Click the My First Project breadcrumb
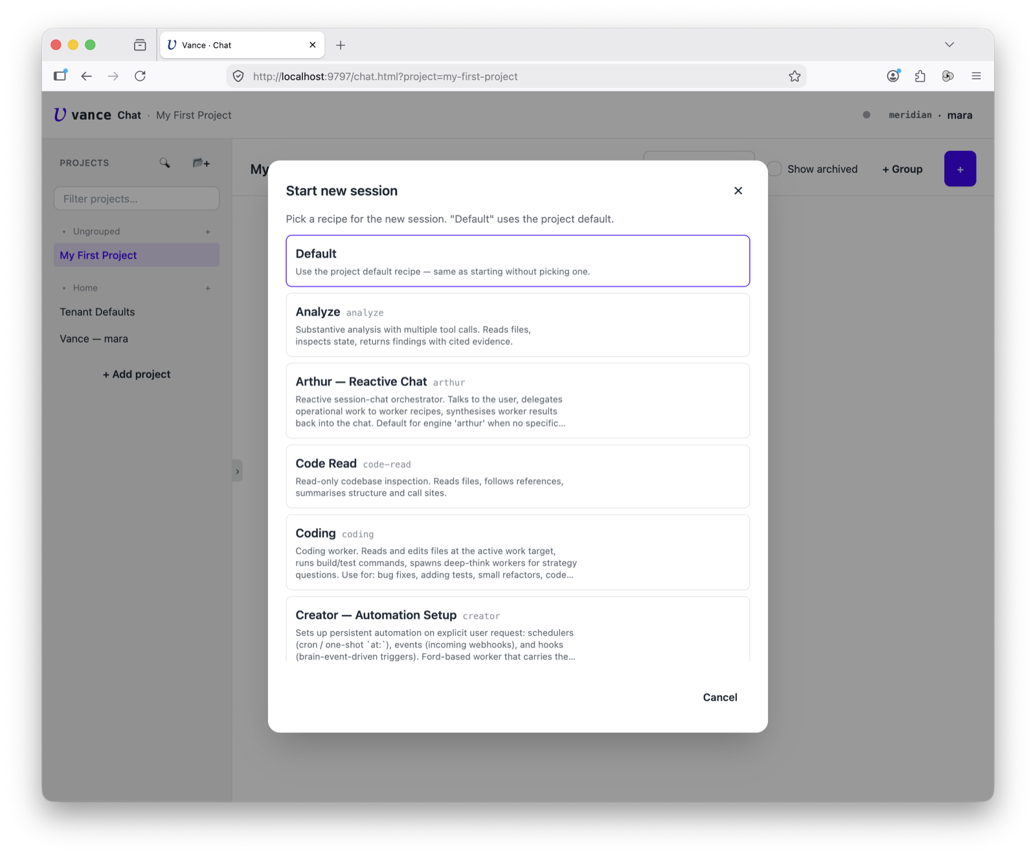Screen dimensions: 1036x857 pyautogui.click(x=194, y=115)
